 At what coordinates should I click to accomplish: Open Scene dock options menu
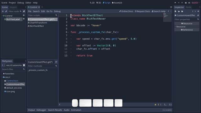click(x=25, y=7)
